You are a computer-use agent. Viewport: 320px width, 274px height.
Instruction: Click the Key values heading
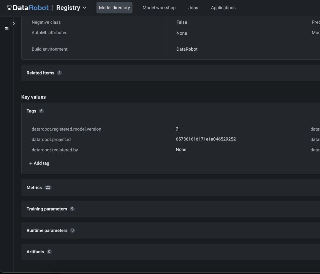[33, 97]
